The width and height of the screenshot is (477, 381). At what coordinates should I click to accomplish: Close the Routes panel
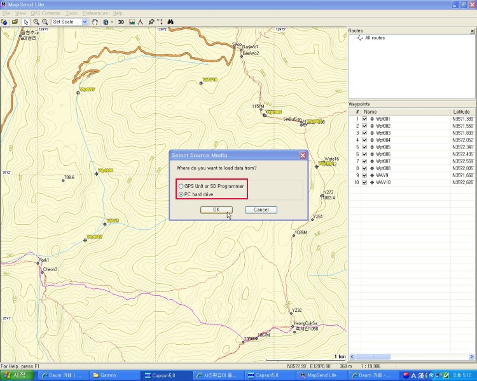coord(472,30)
